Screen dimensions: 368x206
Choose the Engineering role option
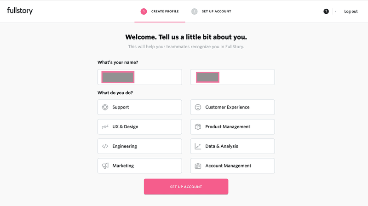tap(139, 146)
